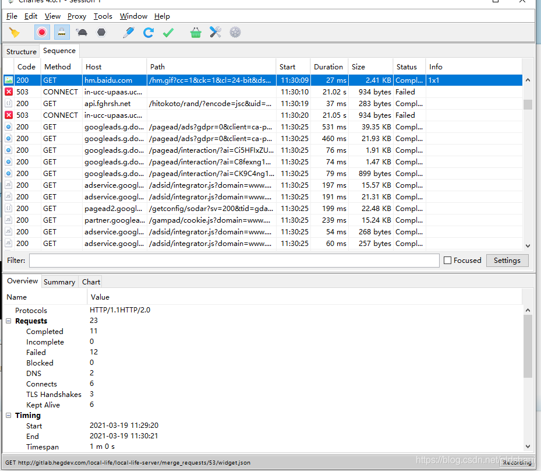Open the Tools menu
Image resolution: width=541 pixels, height=471 pixels.
(103, 16)
